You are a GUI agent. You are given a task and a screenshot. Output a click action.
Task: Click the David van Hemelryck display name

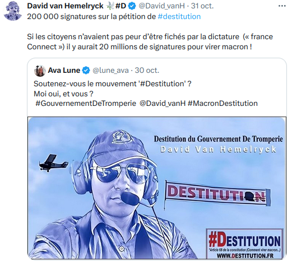(65, 6)
